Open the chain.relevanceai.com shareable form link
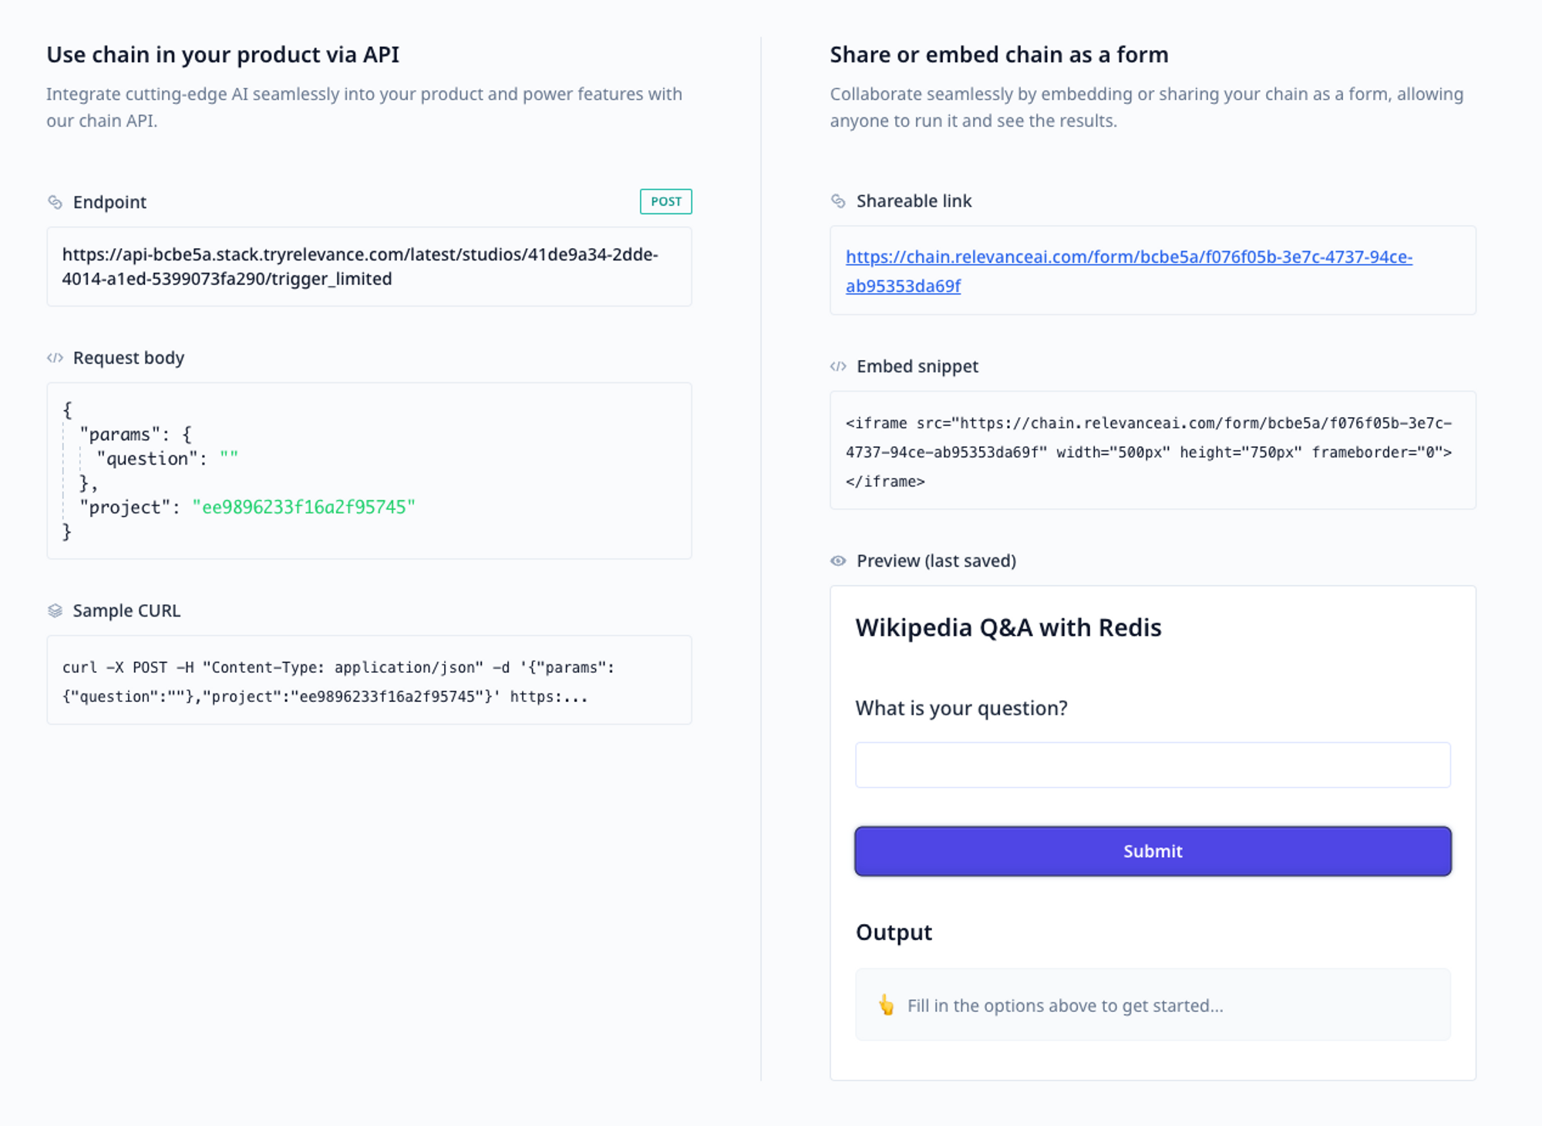Viewport: 1542px width, 1126px height. [x=1128, y=257]
